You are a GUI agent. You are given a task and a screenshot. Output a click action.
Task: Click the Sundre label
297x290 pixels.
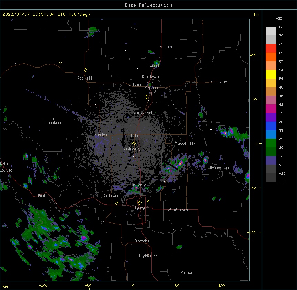pos(101,135)
